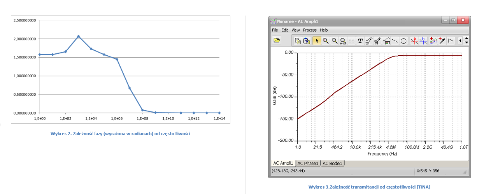Switch to the AC Phase1 tab

point(308,163)
